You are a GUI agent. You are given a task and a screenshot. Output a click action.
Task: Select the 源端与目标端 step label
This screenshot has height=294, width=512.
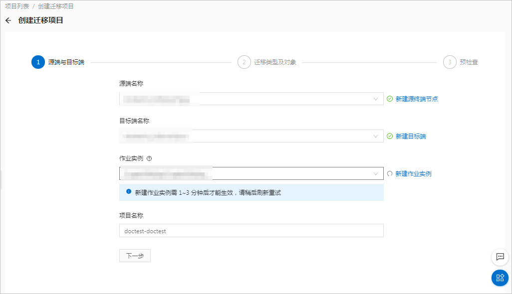pos(66,62)
